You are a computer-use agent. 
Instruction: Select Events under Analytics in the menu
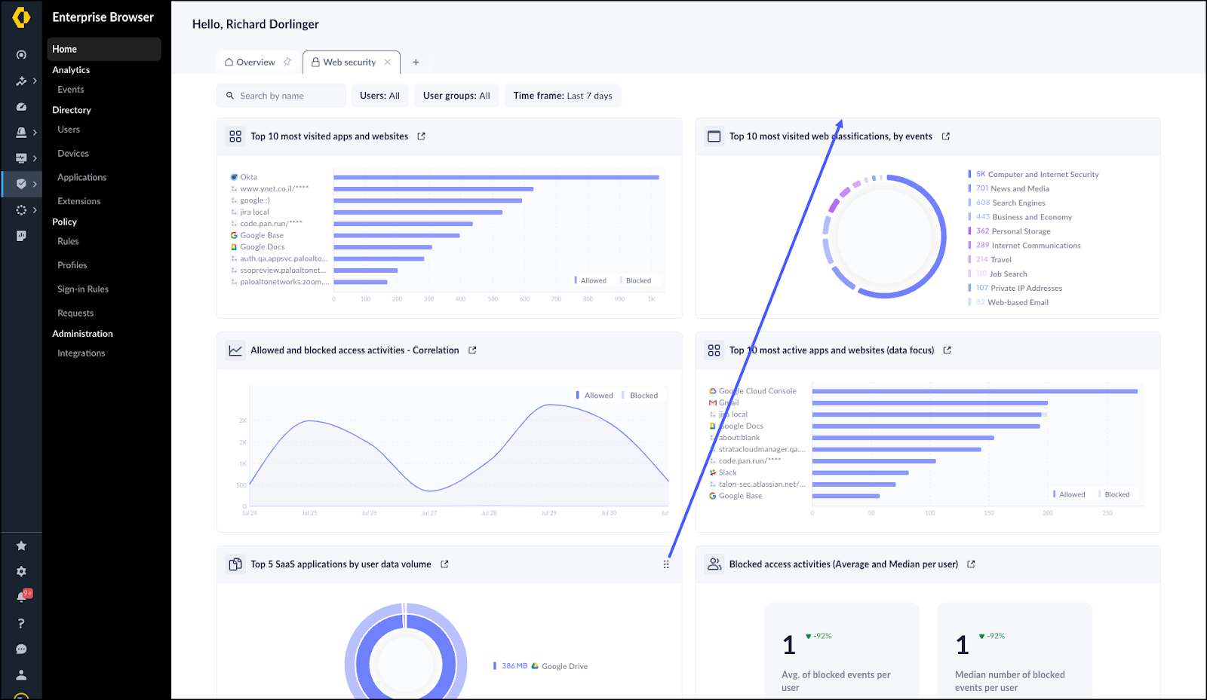[x=71, y=90]
